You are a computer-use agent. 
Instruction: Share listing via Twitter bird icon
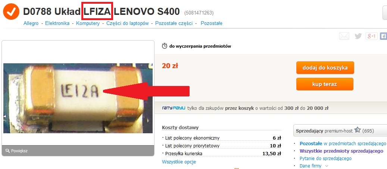point(358,36)
